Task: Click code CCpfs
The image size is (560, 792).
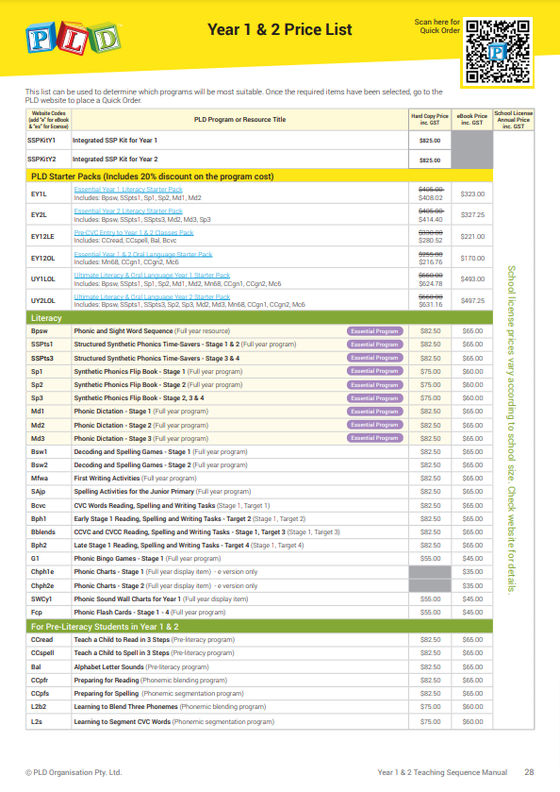Action: [40, 694]
